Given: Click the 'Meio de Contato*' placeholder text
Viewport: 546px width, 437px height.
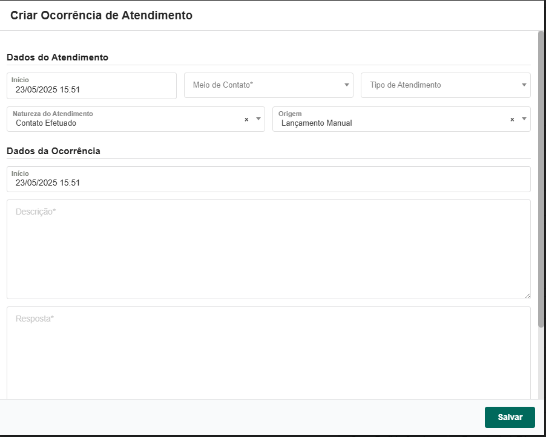Looking at the screenshot, I should click(223, 85).
